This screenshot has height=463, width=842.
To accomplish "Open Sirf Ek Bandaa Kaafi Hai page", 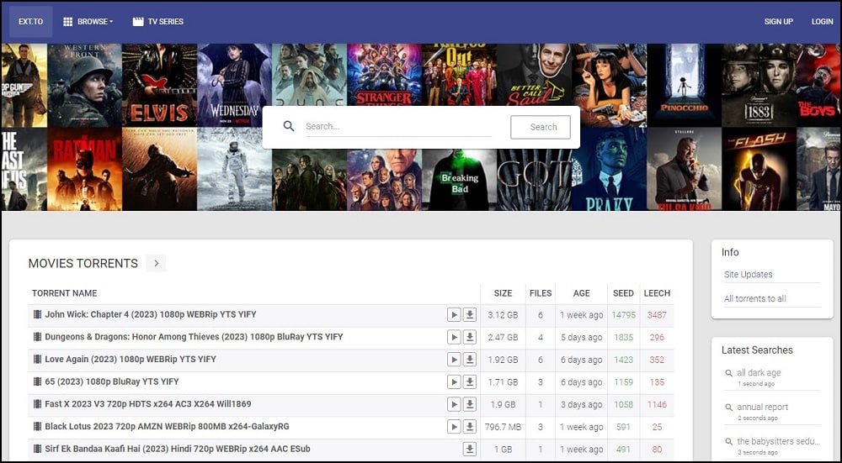I will (x=177, y=449).
